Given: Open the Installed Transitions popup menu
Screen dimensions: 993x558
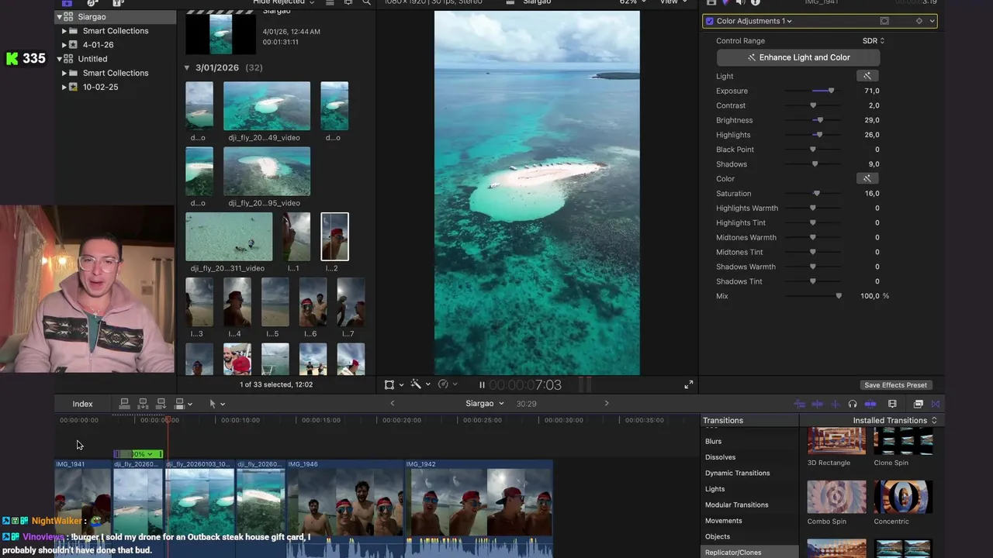Looking at the screenshot, I should (x=894, y=420).
